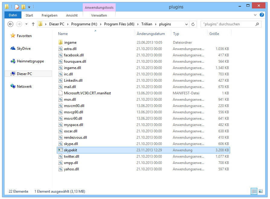Select the skype.dll file name
270x199 pixels.
(x=71, y=144)
